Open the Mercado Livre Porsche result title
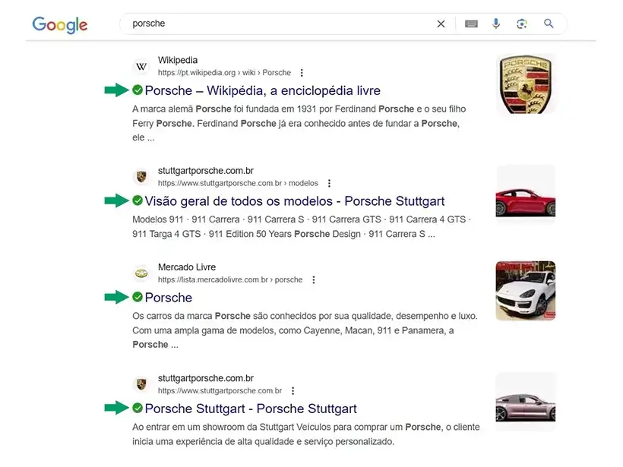 (169, 298)
